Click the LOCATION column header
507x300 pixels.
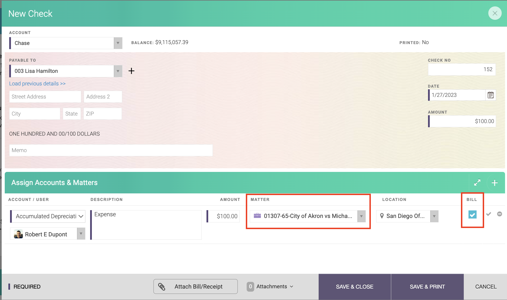tap(394, 199)
